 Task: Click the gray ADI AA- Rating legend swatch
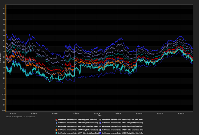tap(100, 120)
